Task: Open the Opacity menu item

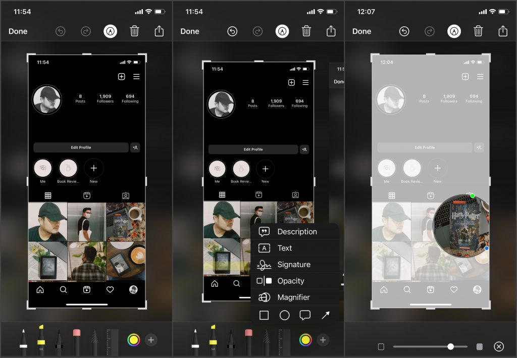Action: pos(292,281)
